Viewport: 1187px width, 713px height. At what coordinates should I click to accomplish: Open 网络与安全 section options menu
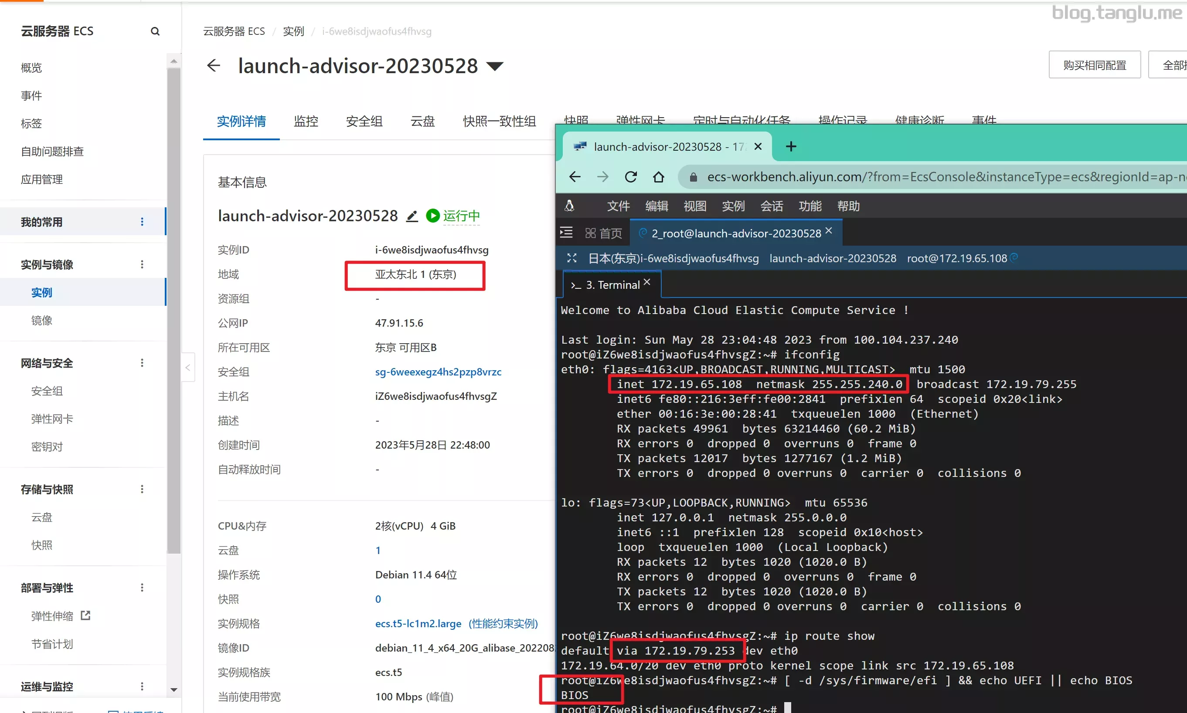[x=142, y=363]
